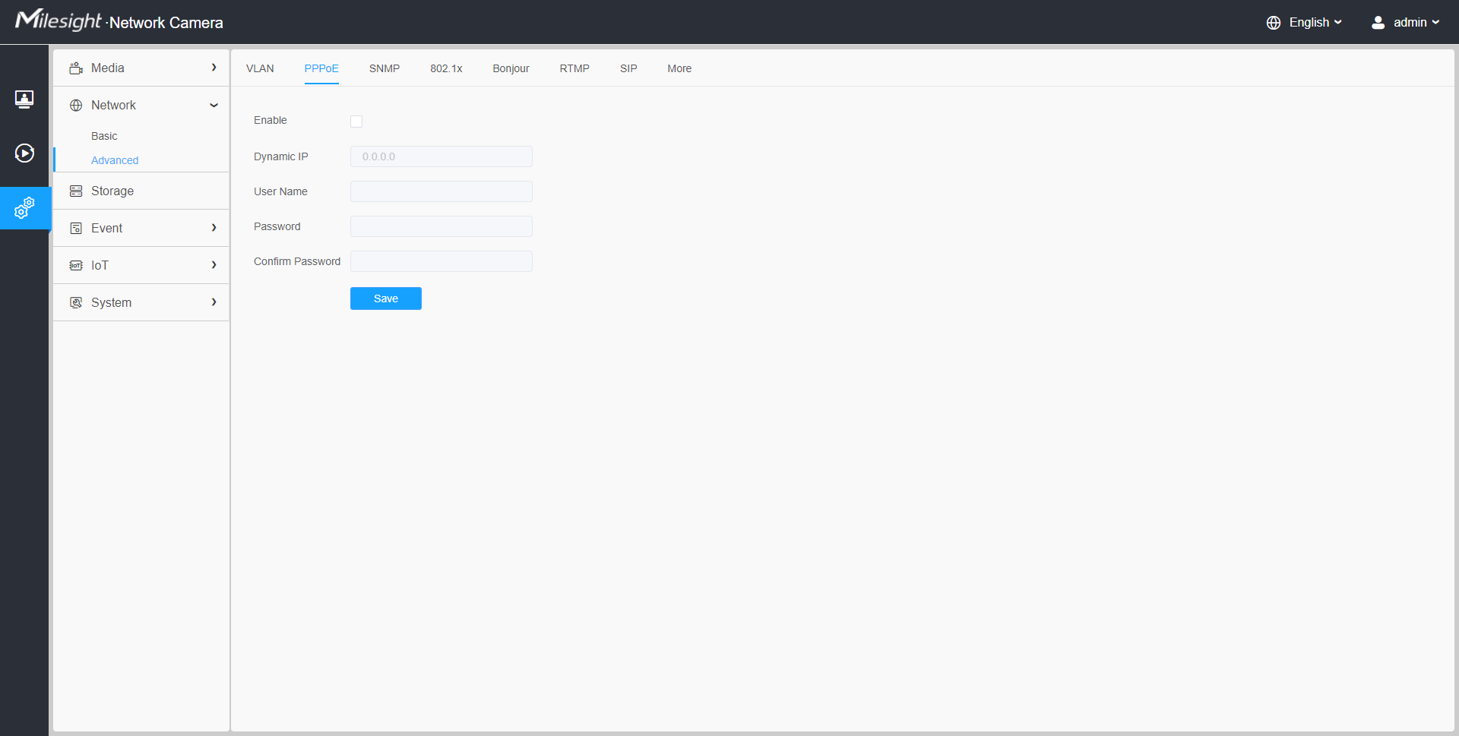Click the Save button
This screenshot has width=1459, height=736.
pyautogui.click(x=385, y=299)
